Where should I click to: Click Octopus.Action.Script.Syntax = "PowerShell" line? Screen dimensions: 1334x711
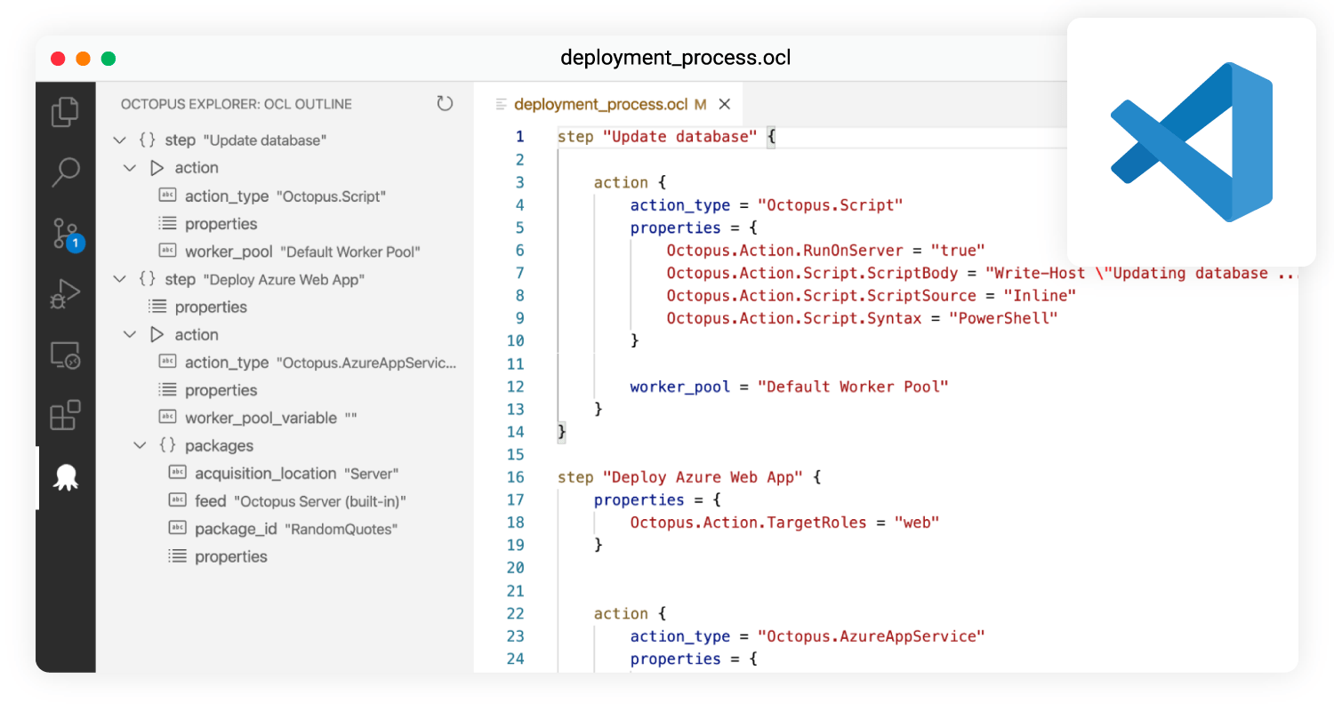pos(863,318)
